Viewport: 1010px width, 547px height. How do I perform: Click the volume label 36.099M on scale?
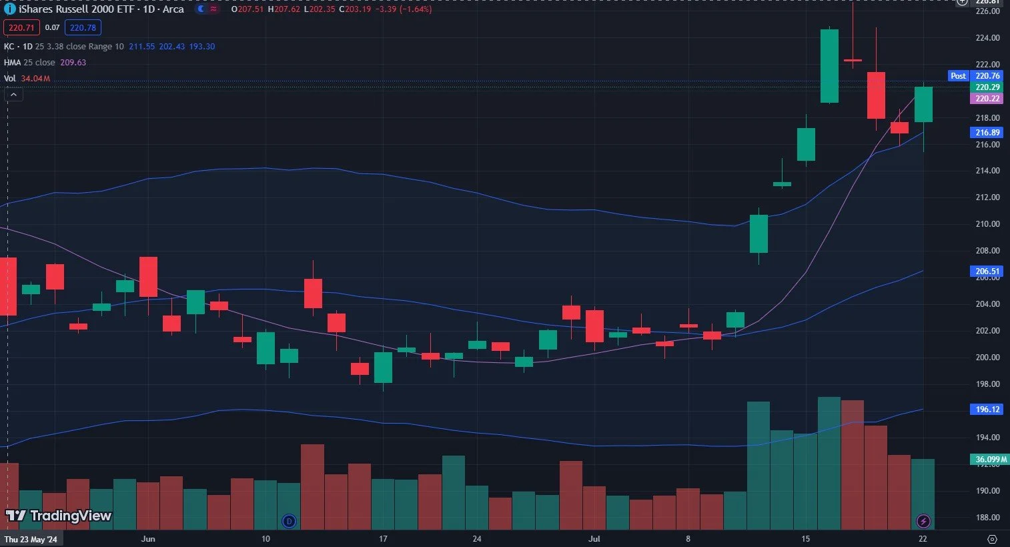(x=989, y=460)
